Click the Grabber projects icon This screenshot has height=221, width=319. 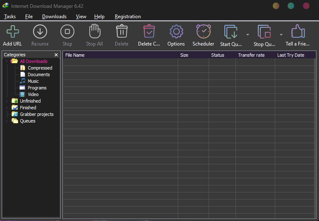14,114
